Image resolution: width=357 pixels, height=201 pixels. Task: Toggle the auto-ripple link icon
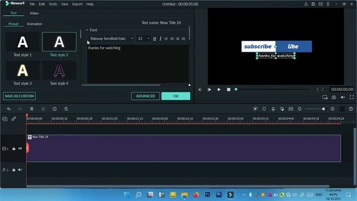(x=13, y=119)
